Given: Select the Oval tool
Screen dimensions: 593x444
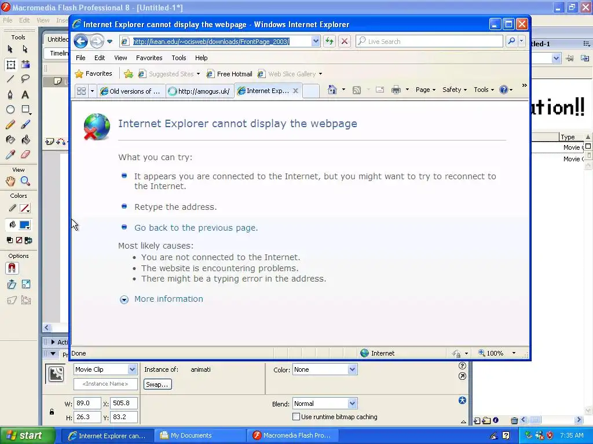Looking at the screenshot, I should pyautogui.click(x=10, y=109).
